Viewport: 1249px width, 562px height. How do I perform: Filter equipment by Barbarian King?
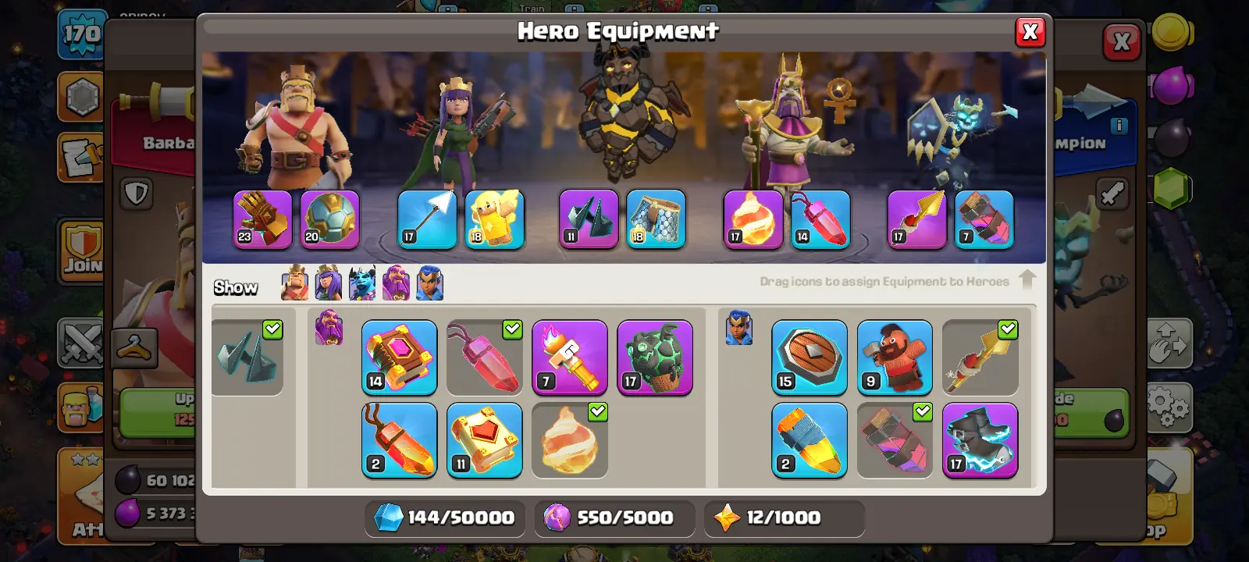coord(295,283)
